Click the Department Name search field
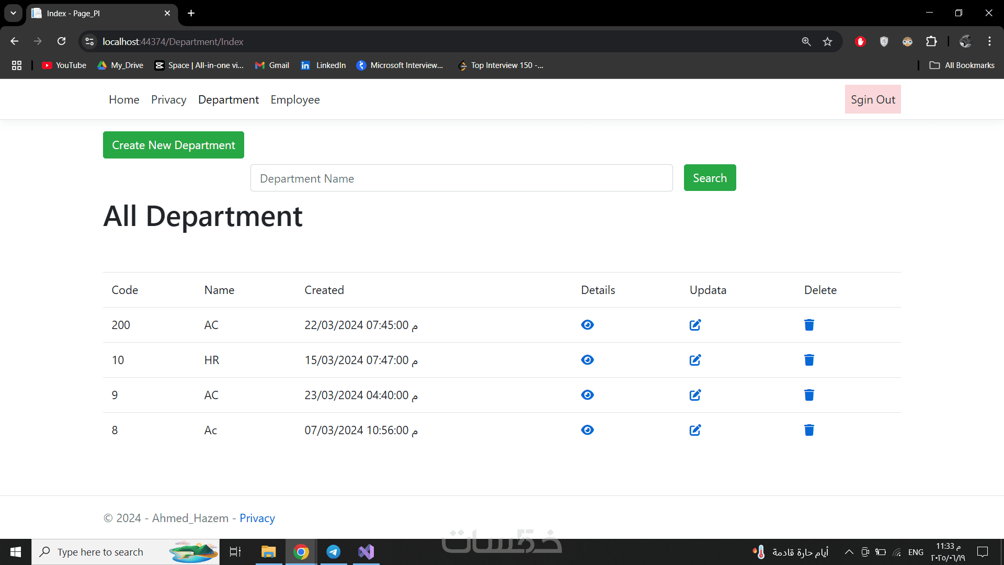 (461, 178)
